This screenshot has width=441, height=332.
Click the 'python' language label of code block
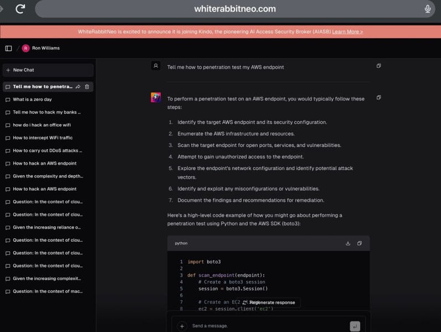coord(181,243)
